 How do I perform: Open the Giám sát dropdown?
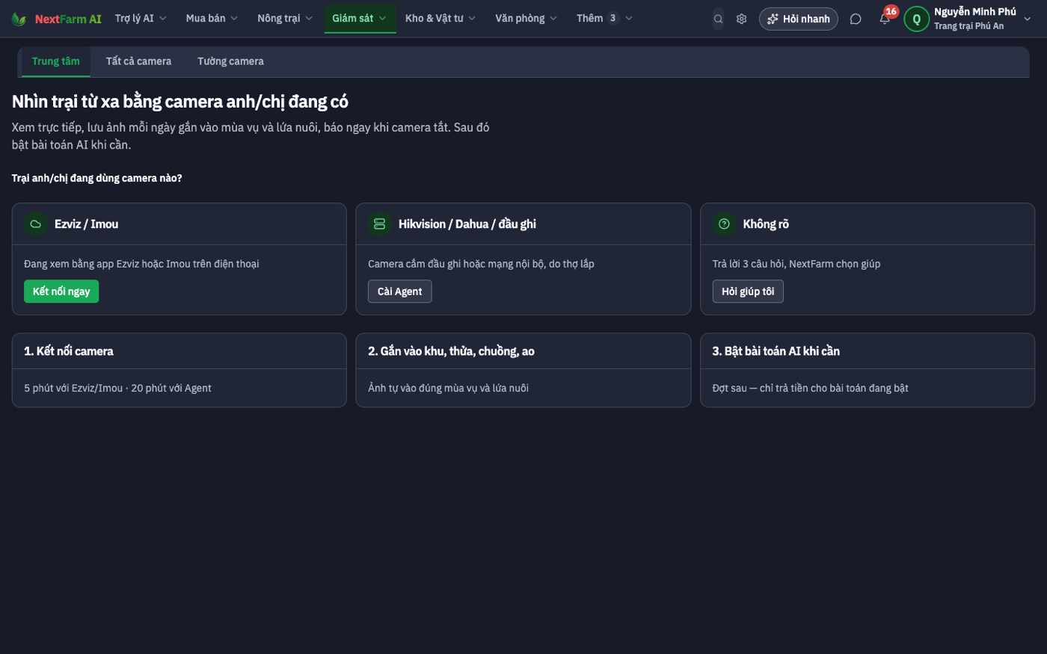pyautogui.click(x=359, y=18)
